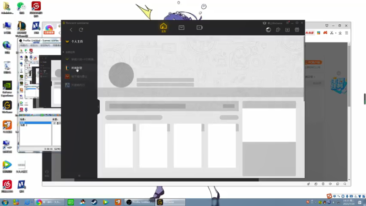Collapse the WeGame sidebar handle
Image resolution: width=366 pixels, height=206 pixels.
(98, 107)
